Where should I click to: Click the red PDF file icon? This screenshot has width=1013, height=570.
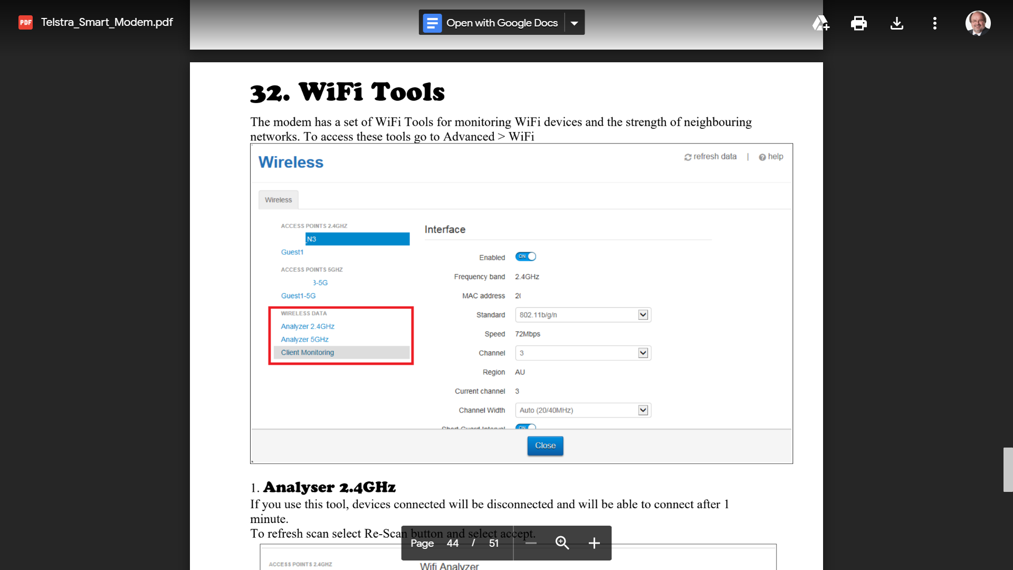(25, 22)
